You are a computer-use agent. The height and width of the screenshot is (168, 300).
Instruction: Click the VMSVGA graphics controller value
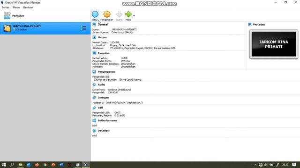point(125,61)
